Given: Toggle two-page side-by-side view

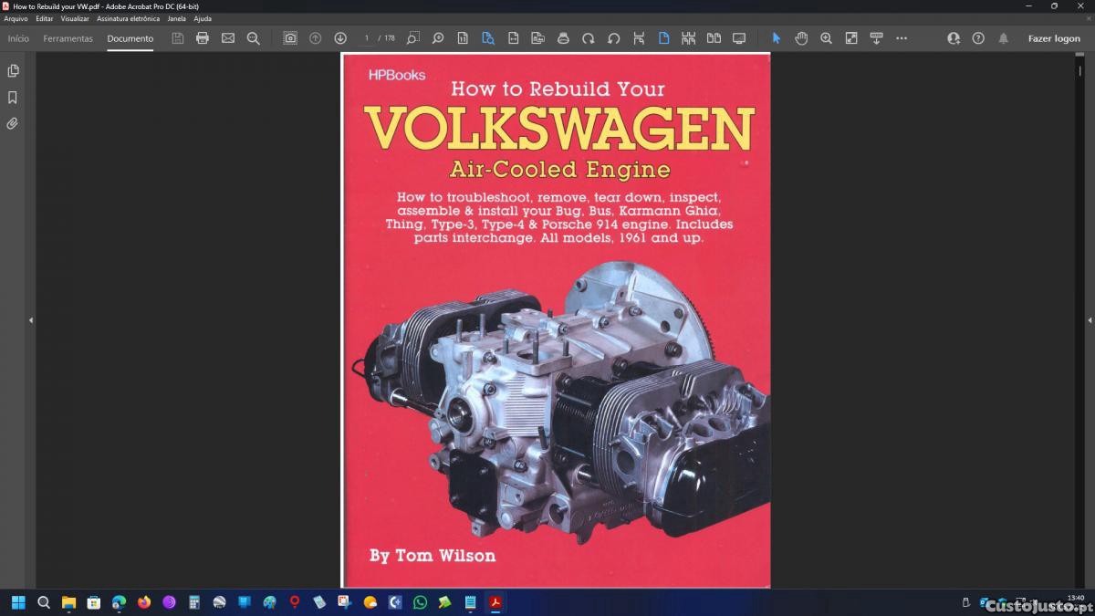Looking at the screenshot, I should click(714, 38).
